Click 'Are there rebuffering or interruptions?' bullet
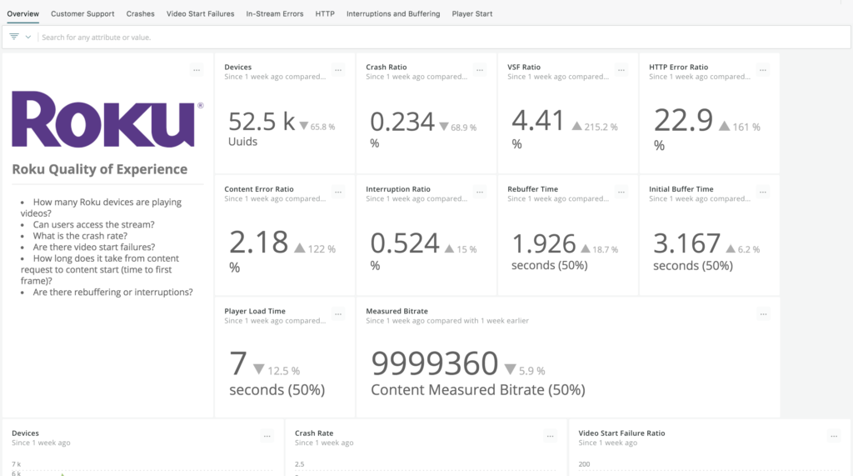Viewport: 853px width, 476px height. pyautogui.click(x=112, y=292)
